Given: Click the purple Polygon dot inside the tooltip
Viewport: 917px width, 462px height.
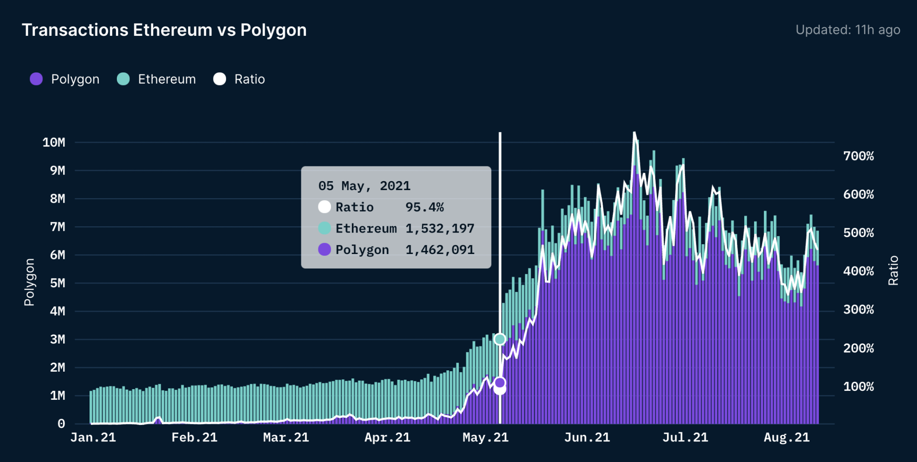Looking at the screenshot, I should (x=325, y=249).
